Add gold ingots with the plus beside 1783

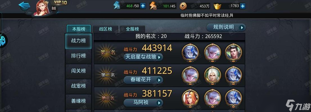tap(243, 6)
